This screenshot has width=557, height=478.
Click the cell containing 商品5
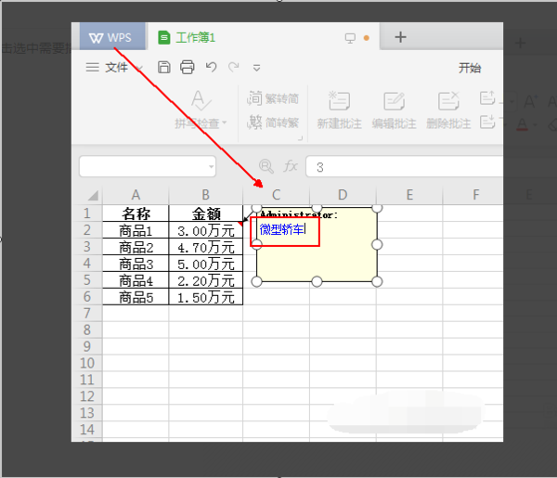pyautogui.click(x=136, y=297)
